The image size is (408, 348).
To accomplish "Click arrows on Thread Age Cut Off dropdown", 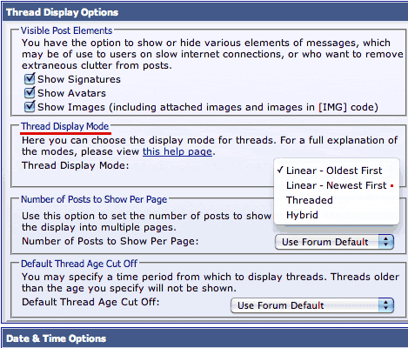I will point(385,305).
